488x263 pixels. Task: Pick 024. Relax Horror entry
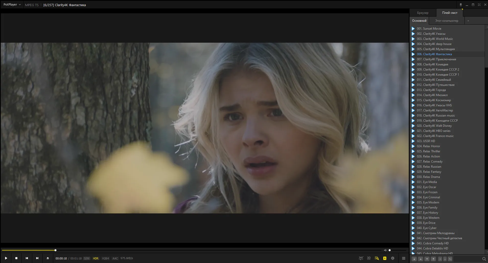pos(448,146)
